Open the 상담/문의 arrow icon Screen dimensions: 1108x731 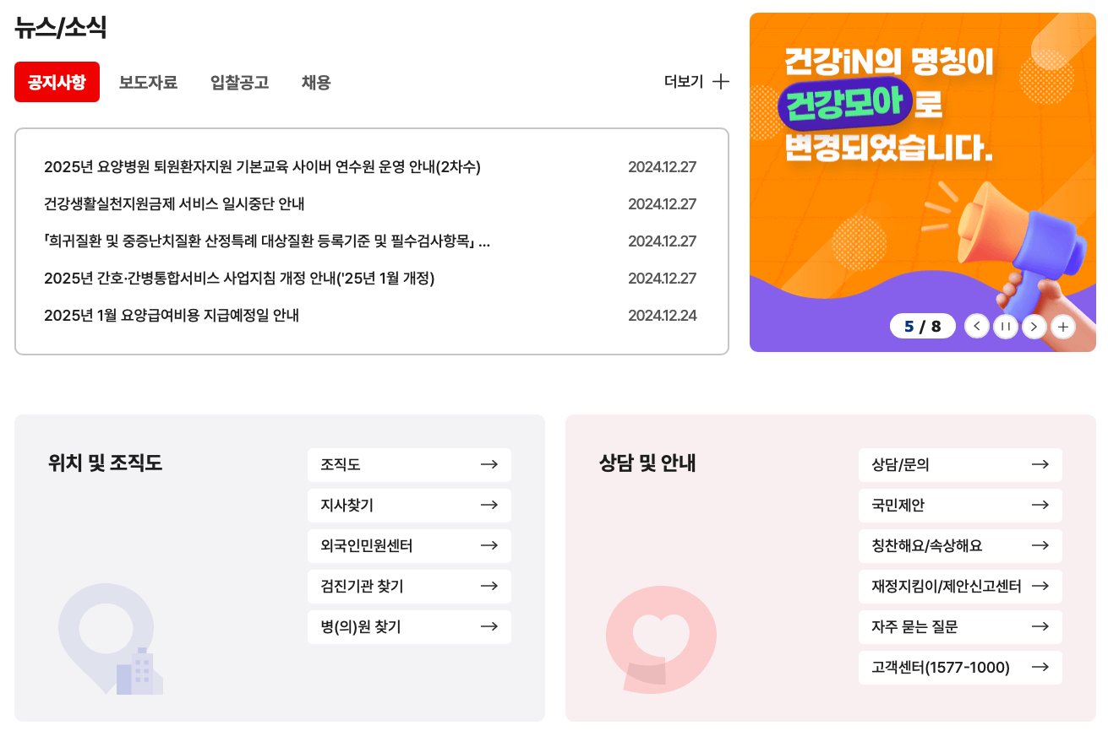[x=1040, y=465]
